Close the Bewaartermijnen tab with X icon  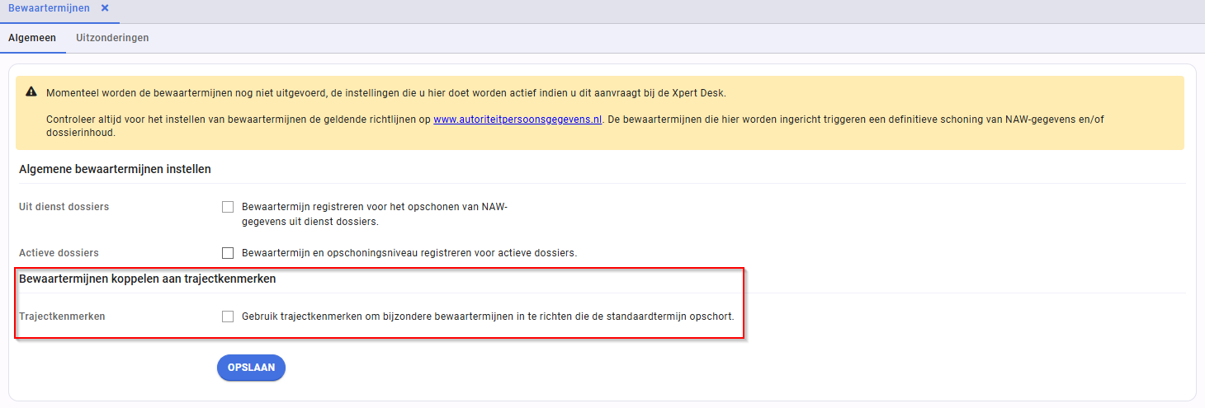tap(105, 7)
